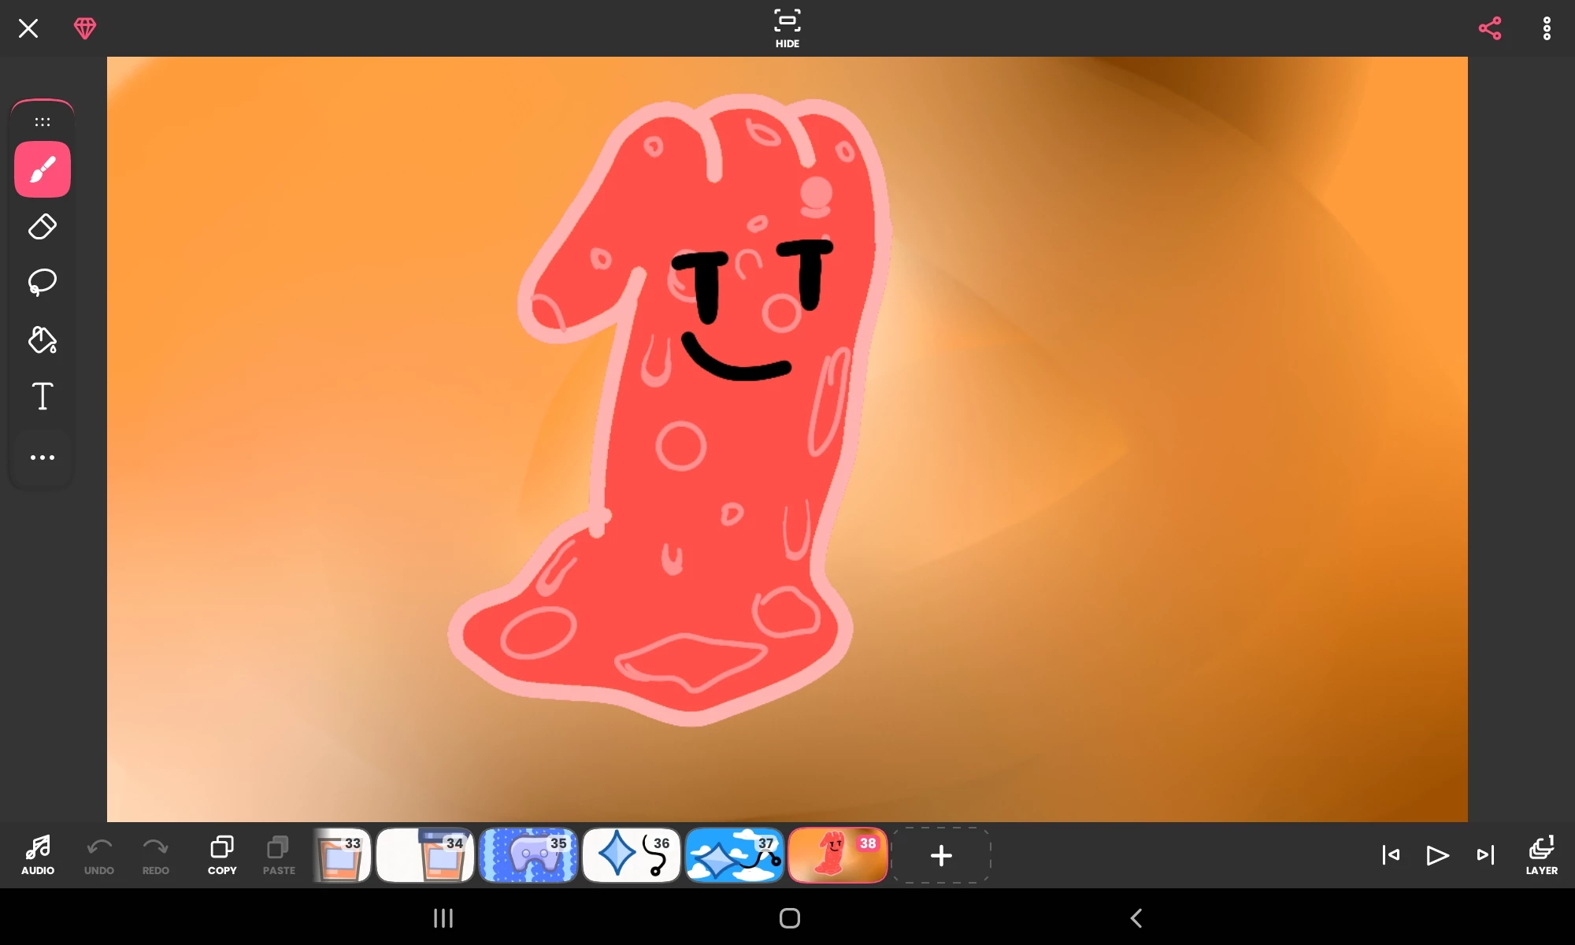Select frame 37 thumbnail with clouds

click(x=734, y=855)
